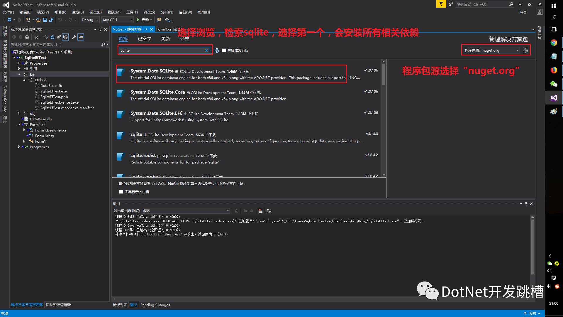This screenshot has height=317, width=563.
Task: Click the Find in Files icon in toolbar
Action: (159, 20)
